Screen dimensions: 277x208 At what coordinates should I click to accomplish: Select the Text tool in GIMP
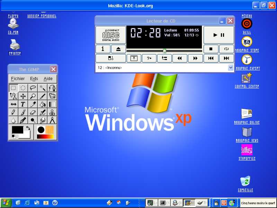[23, 104]
